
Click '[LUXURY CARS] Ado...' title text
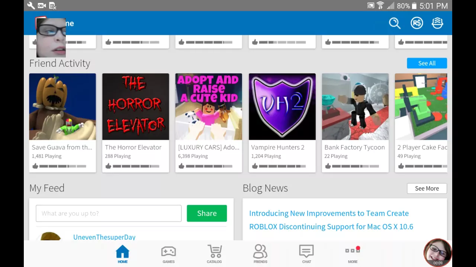click(x=209, y=147)
